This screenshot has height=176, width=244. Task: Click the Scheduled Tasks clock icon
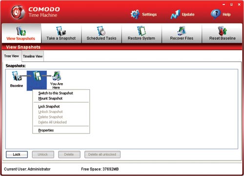[x=101, y=31]
